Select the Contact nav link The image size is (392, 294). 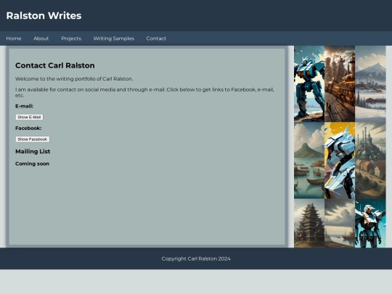tap(156, 38)
